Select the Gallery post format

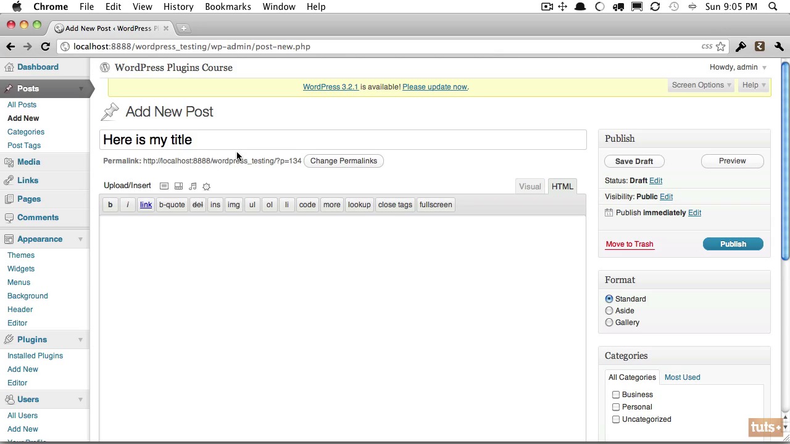(x=609, y=323)
